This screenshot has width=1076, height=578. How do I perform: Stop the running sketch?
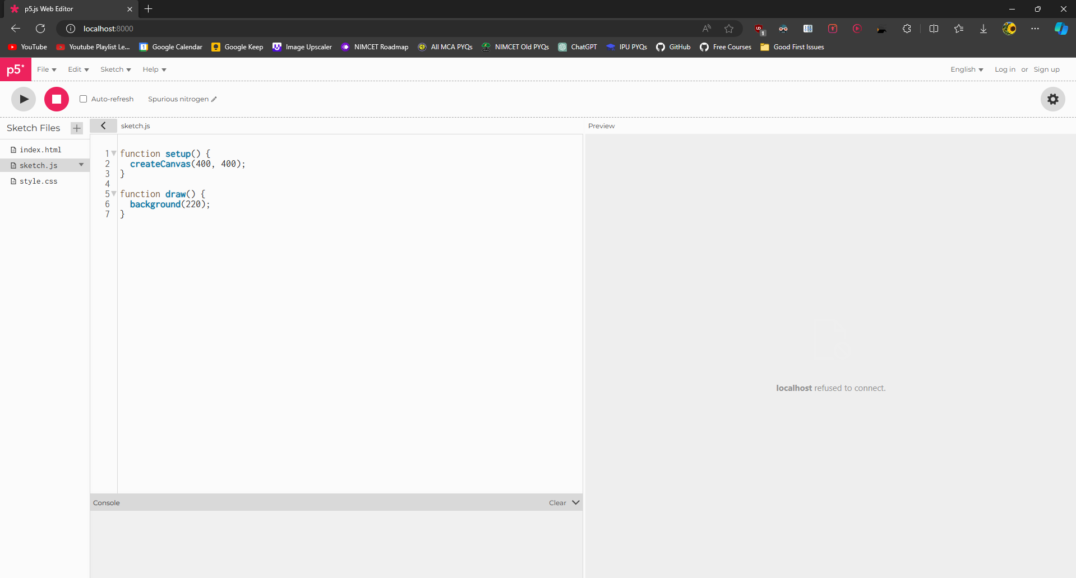56,99
